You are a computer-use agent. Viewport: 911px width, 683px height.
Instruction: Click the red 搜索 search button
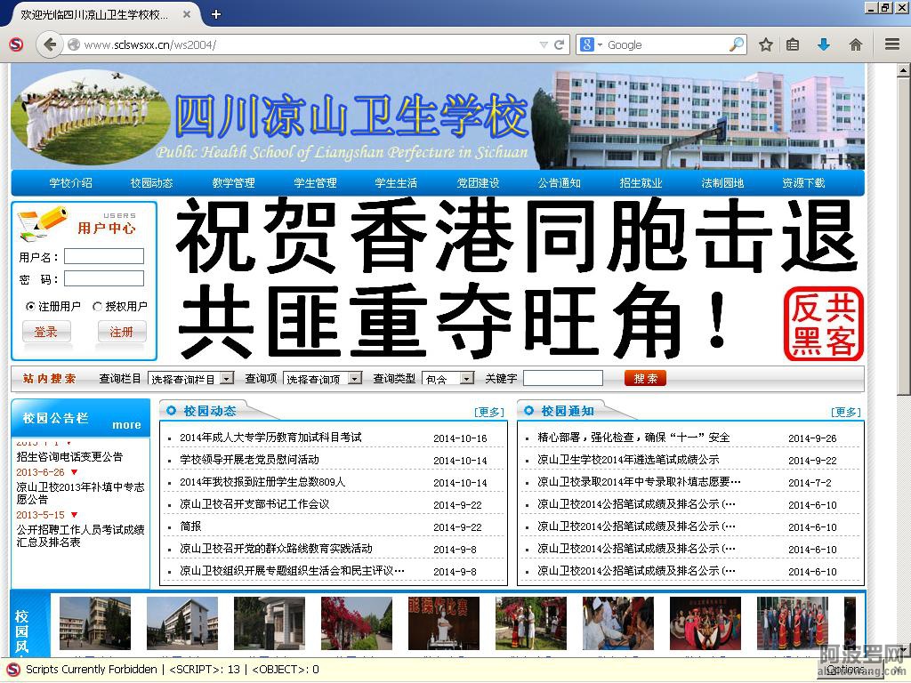645,378
